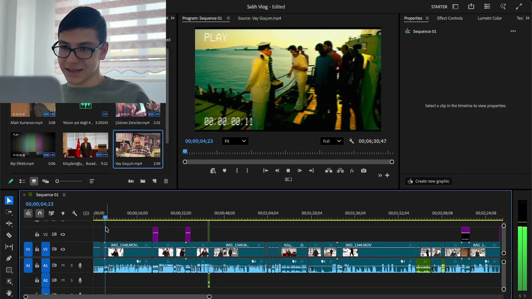This screenshot has height=299, width=532.
Task: Toggle Linked Selection in timeline
Action: click(x=51, y=213)
